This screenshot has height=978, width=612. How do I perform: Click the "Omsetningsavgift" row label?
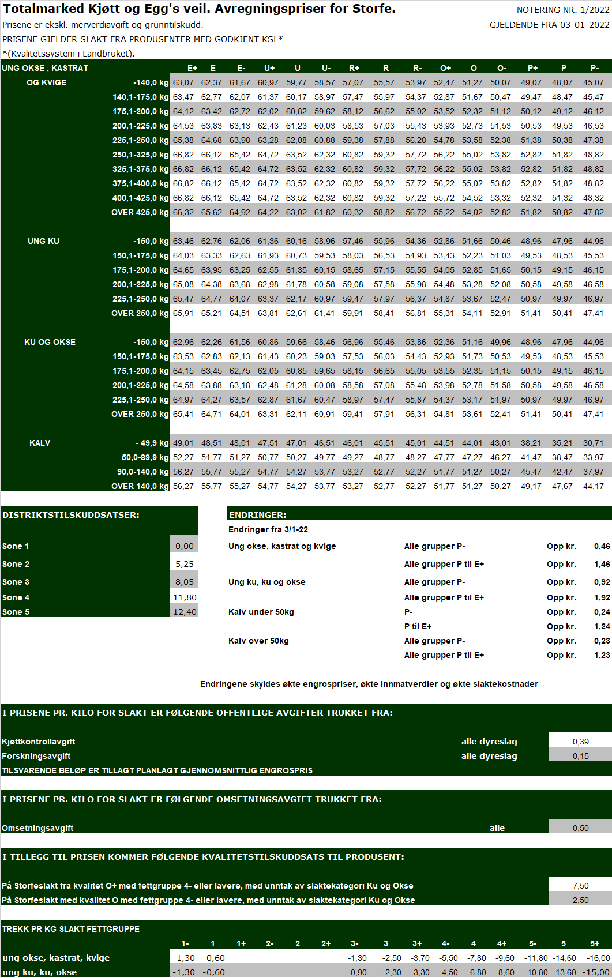coord(37,828)
